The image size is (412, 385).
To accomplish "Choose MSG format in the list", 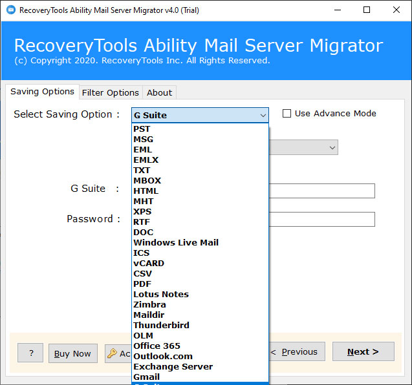I will pos(200,140).
